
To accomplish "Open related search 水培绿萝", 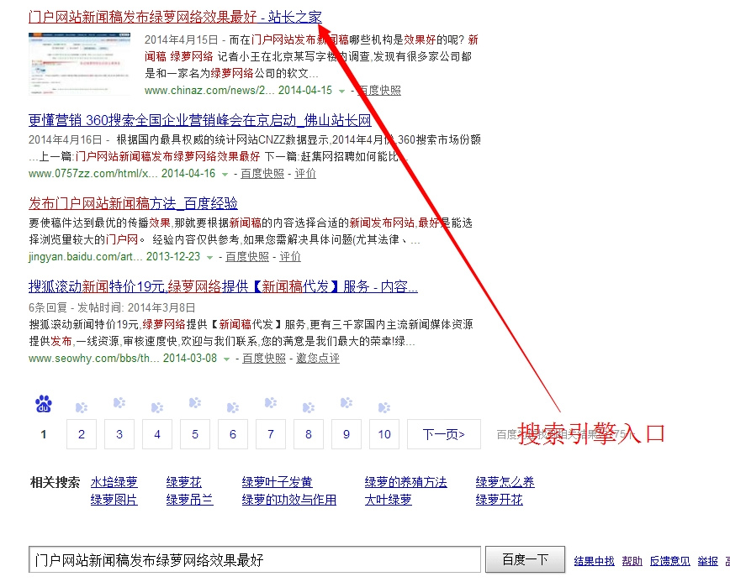I will tap(114, 482).
